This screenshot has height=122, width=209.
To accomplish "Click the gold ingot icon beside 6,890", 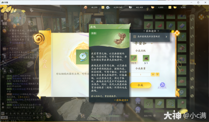I will [153, 7].
